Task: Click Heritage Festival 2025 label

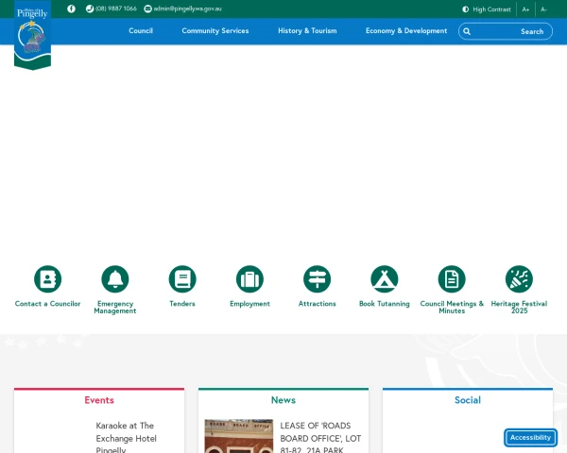Action: [x=519, y=307]
